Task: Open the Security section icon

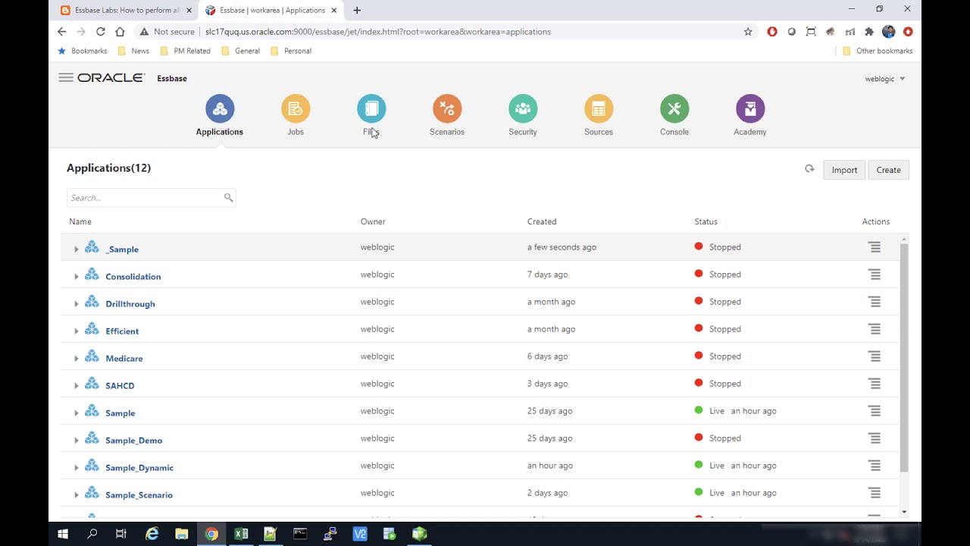Action: [x=523, y=109]
